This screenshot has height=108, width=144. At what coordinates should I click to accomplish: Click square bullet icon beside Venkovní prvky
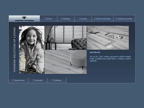point(116,19)
